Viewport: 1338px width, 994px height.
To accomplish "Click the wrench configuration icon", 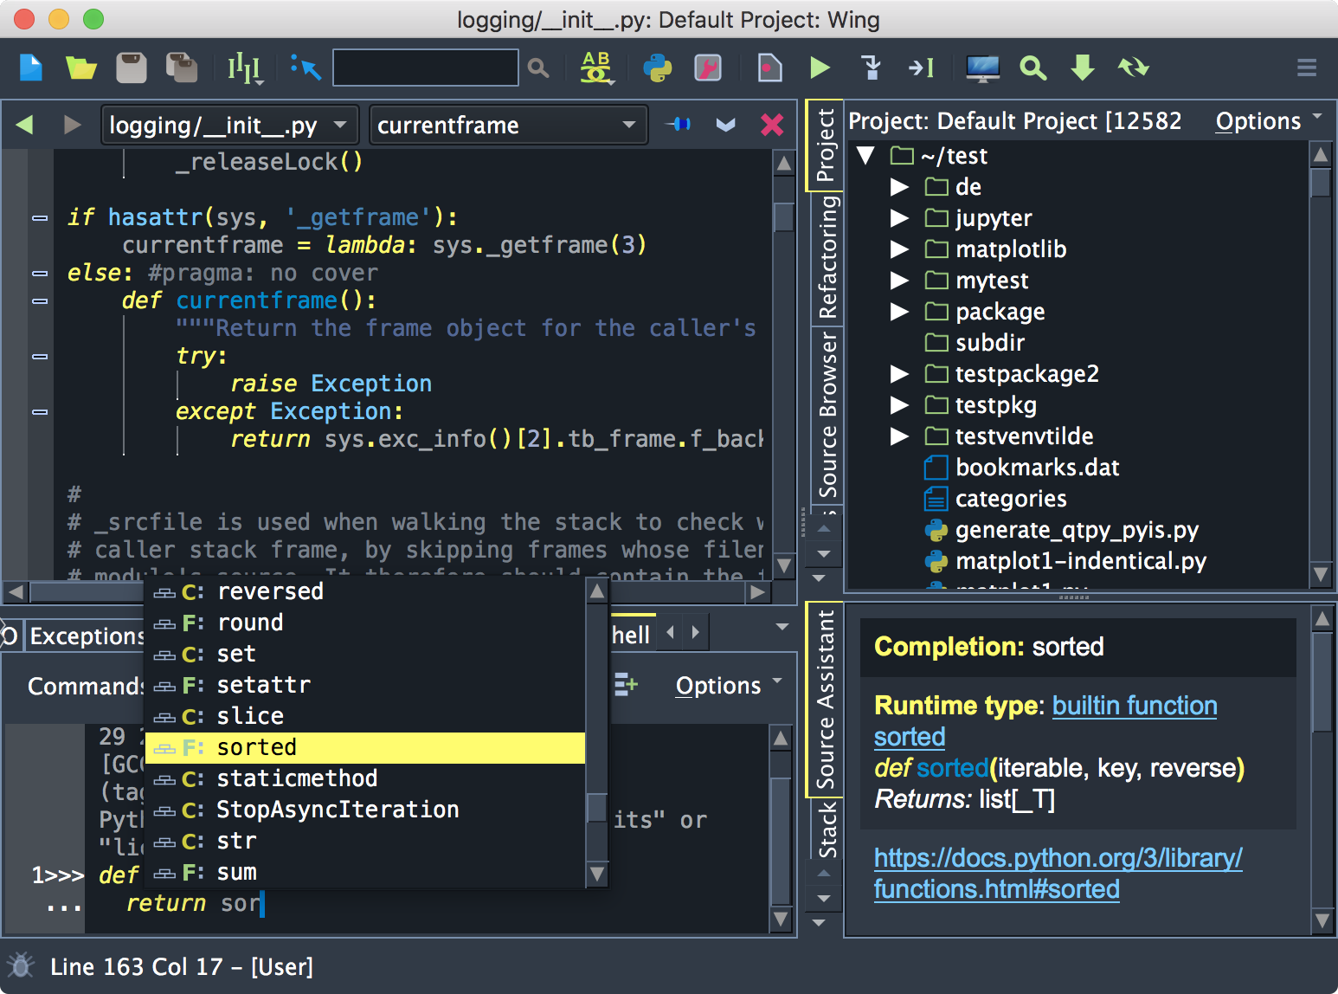I will point(708,68).
